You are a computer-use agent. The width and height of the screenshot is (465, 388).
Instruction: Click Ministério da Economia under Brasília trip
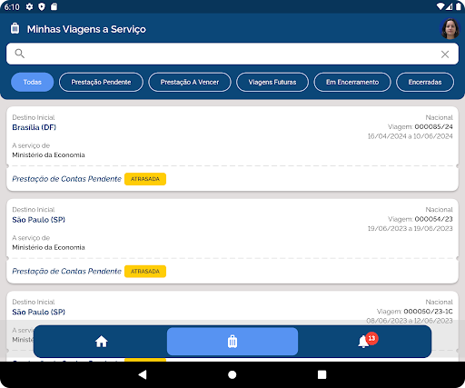click(48, 155)
